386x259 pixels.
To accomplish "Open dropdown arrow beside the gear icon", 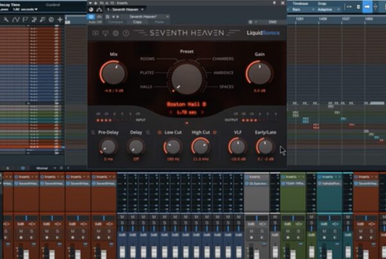I will pyautogui.click(x=256, y=22).
